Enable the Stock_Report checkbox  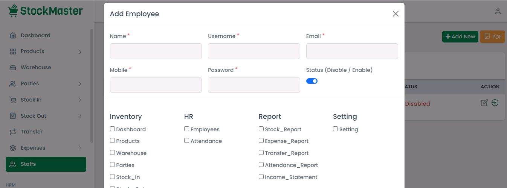point(261,129)
